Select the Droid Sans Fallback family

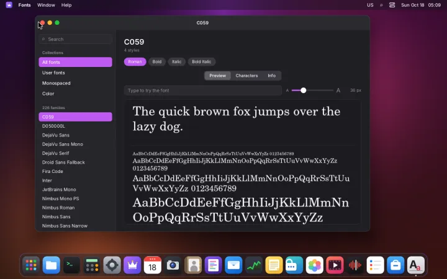[x=75, y=162]
